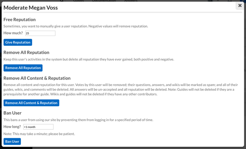Click the Ban User section heading

(12, 113)
